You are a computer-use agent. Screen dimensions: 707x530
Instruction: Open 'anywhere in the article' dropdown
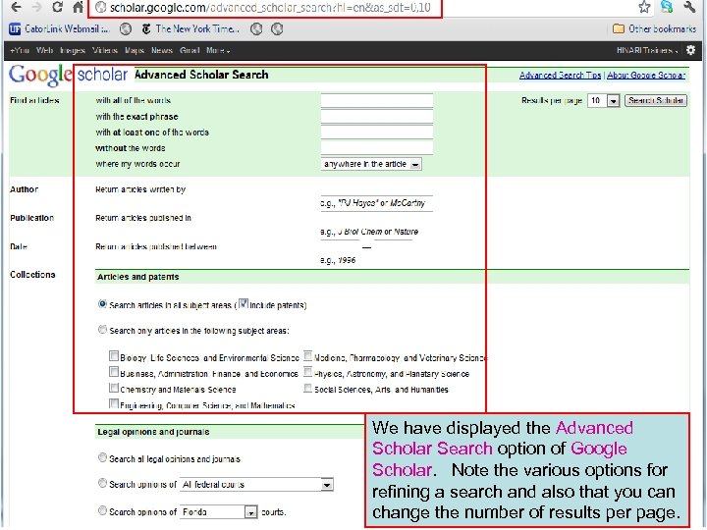click(x=371, y=164)
